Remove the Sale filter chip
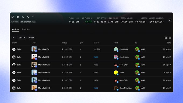The height and width of the screenshot is (103, 183). point(24,38)
